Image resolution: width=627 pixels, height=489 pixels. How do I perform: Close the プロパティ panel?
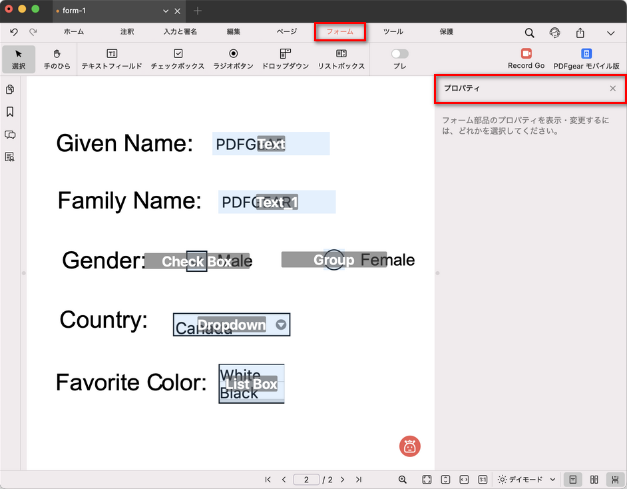tap(612, 89)
